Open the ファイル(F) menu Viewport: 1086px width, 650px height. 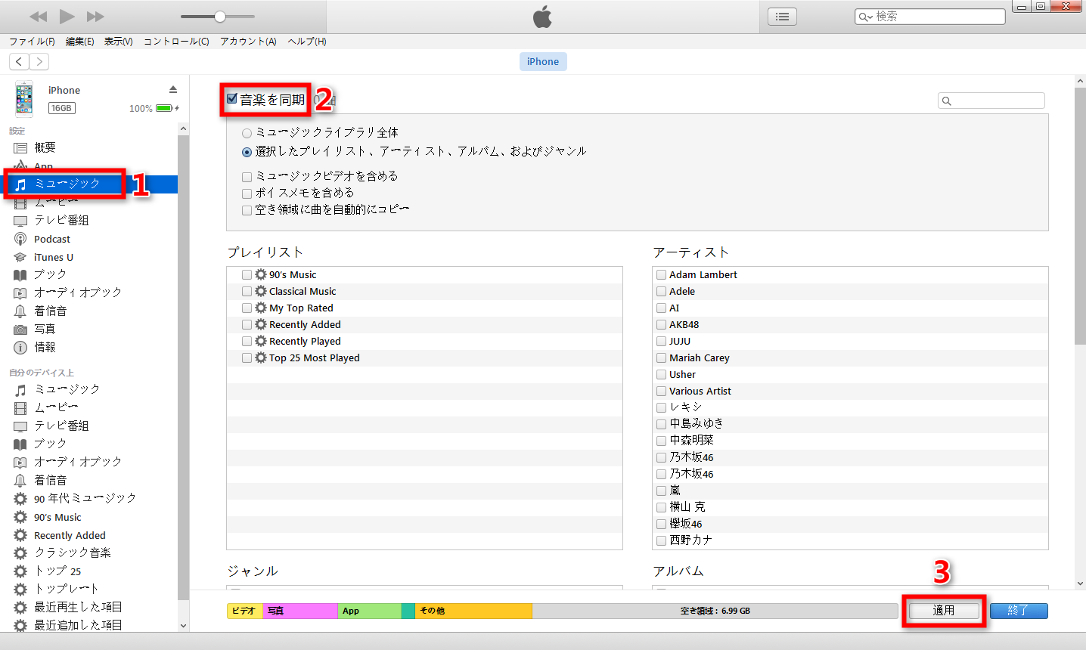tap(32, 42)
